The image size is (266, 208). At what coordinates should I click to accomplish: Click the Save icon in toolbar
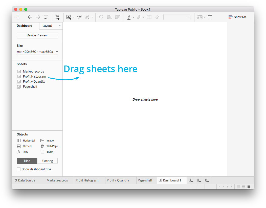tap(46, 17)
